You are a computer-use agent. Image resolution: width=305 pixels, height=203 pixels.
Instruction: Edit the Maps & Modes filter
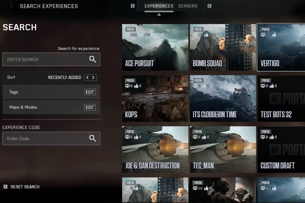coord(90,107)
